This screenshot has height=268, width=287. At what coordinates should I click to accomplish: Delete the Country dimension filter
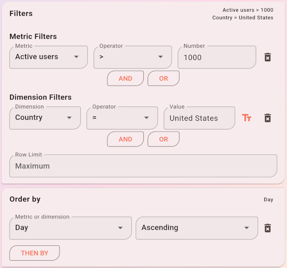[268, 118]
